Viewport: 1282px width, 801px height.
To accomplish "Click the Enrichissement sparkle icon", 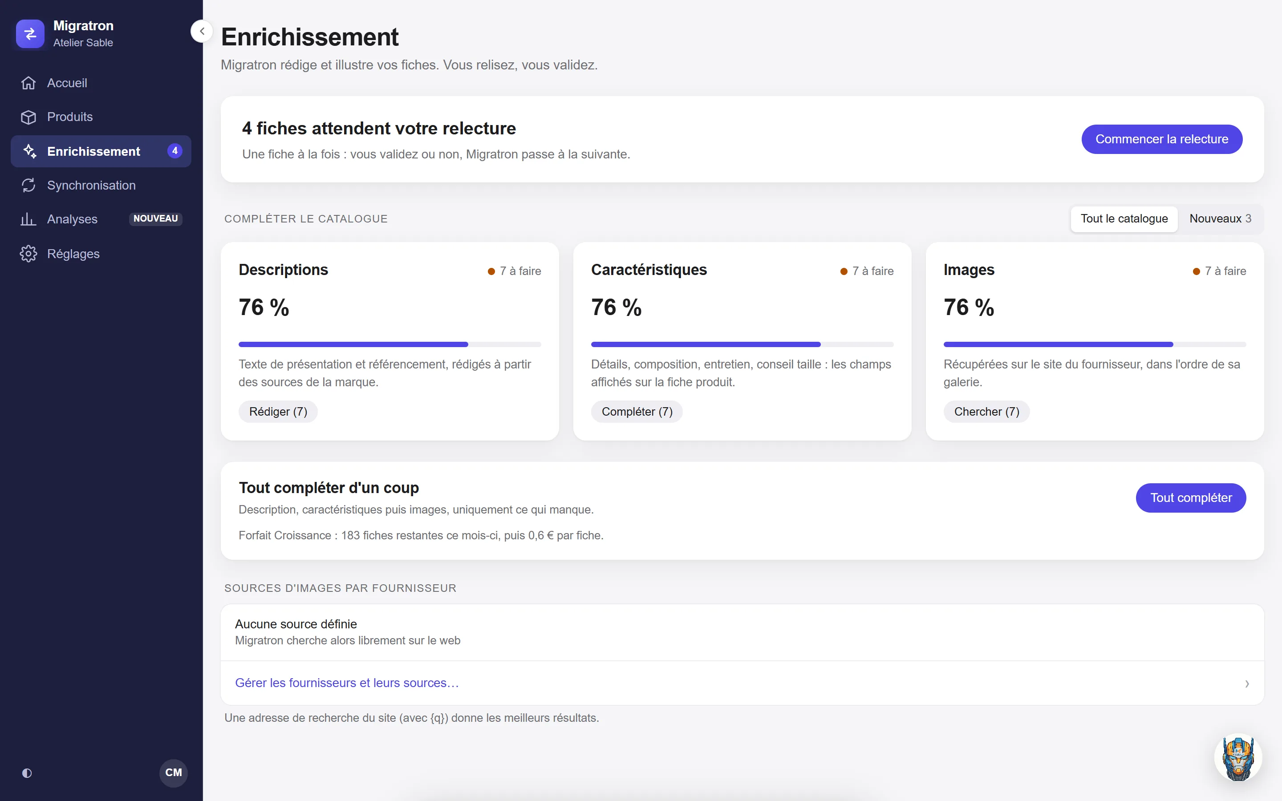I will click(x=30, y=151).
